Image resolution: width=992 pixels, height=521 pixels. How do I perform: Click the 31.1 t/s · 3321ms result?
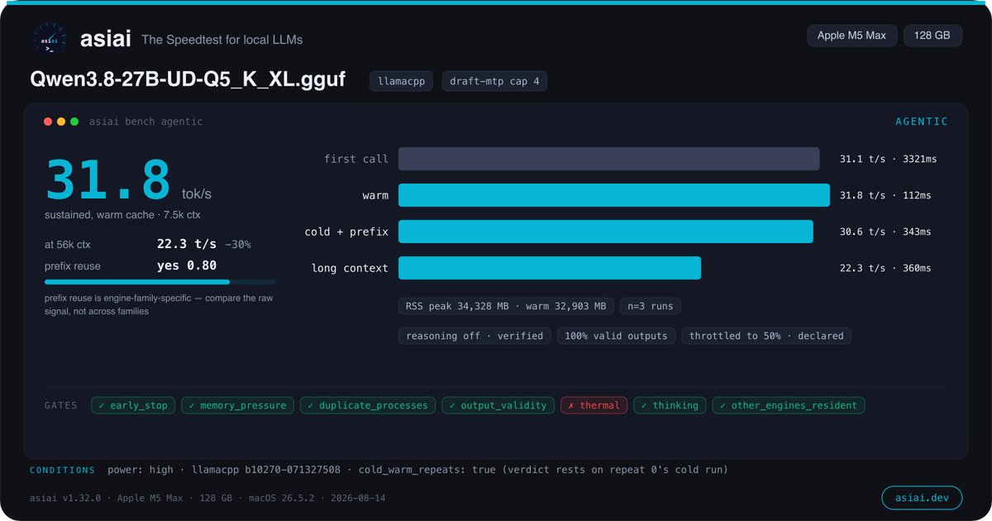point(889,159)
